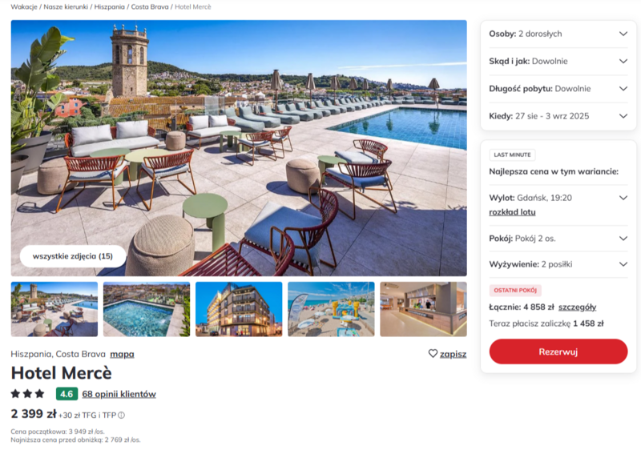This screenshot has width=641, height=450.
Task: Expand the Wylot Gdańsk flight option
Action: click(x=623, y=198)
